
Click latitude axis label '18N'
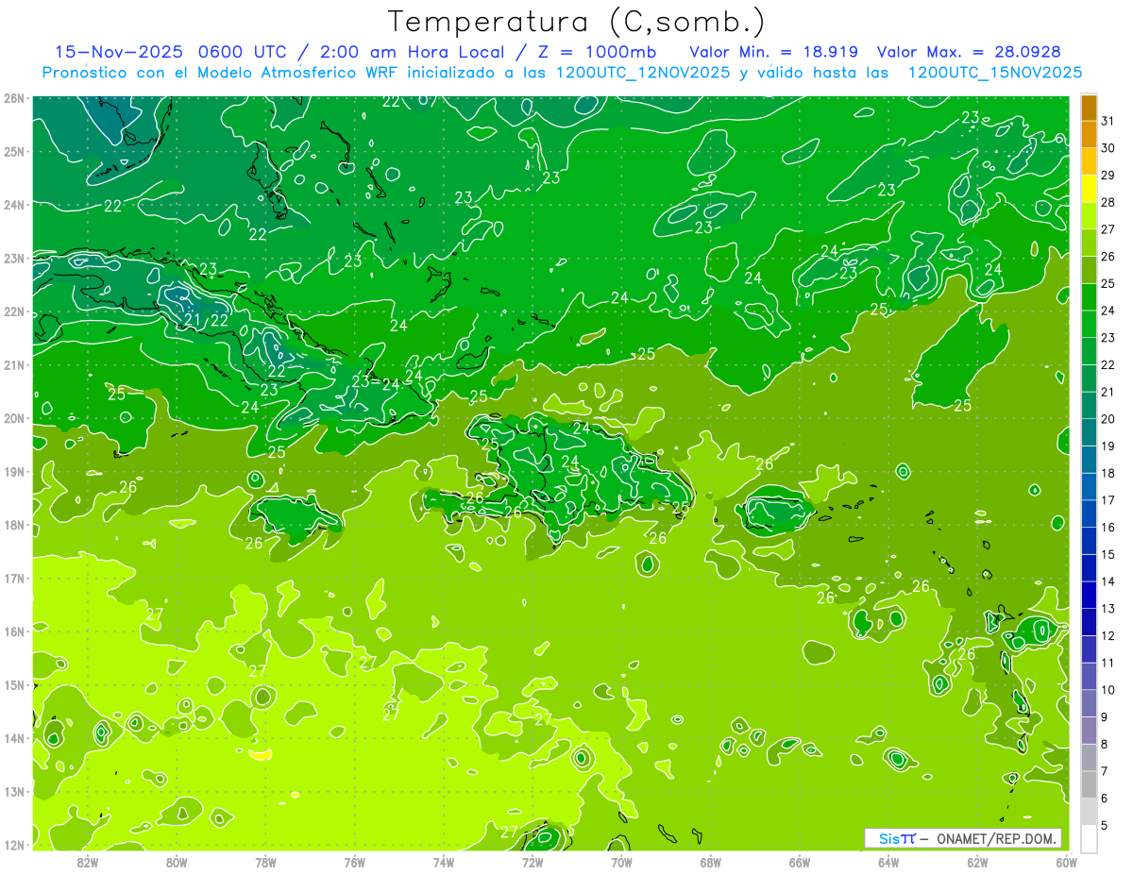pos(14,525)
